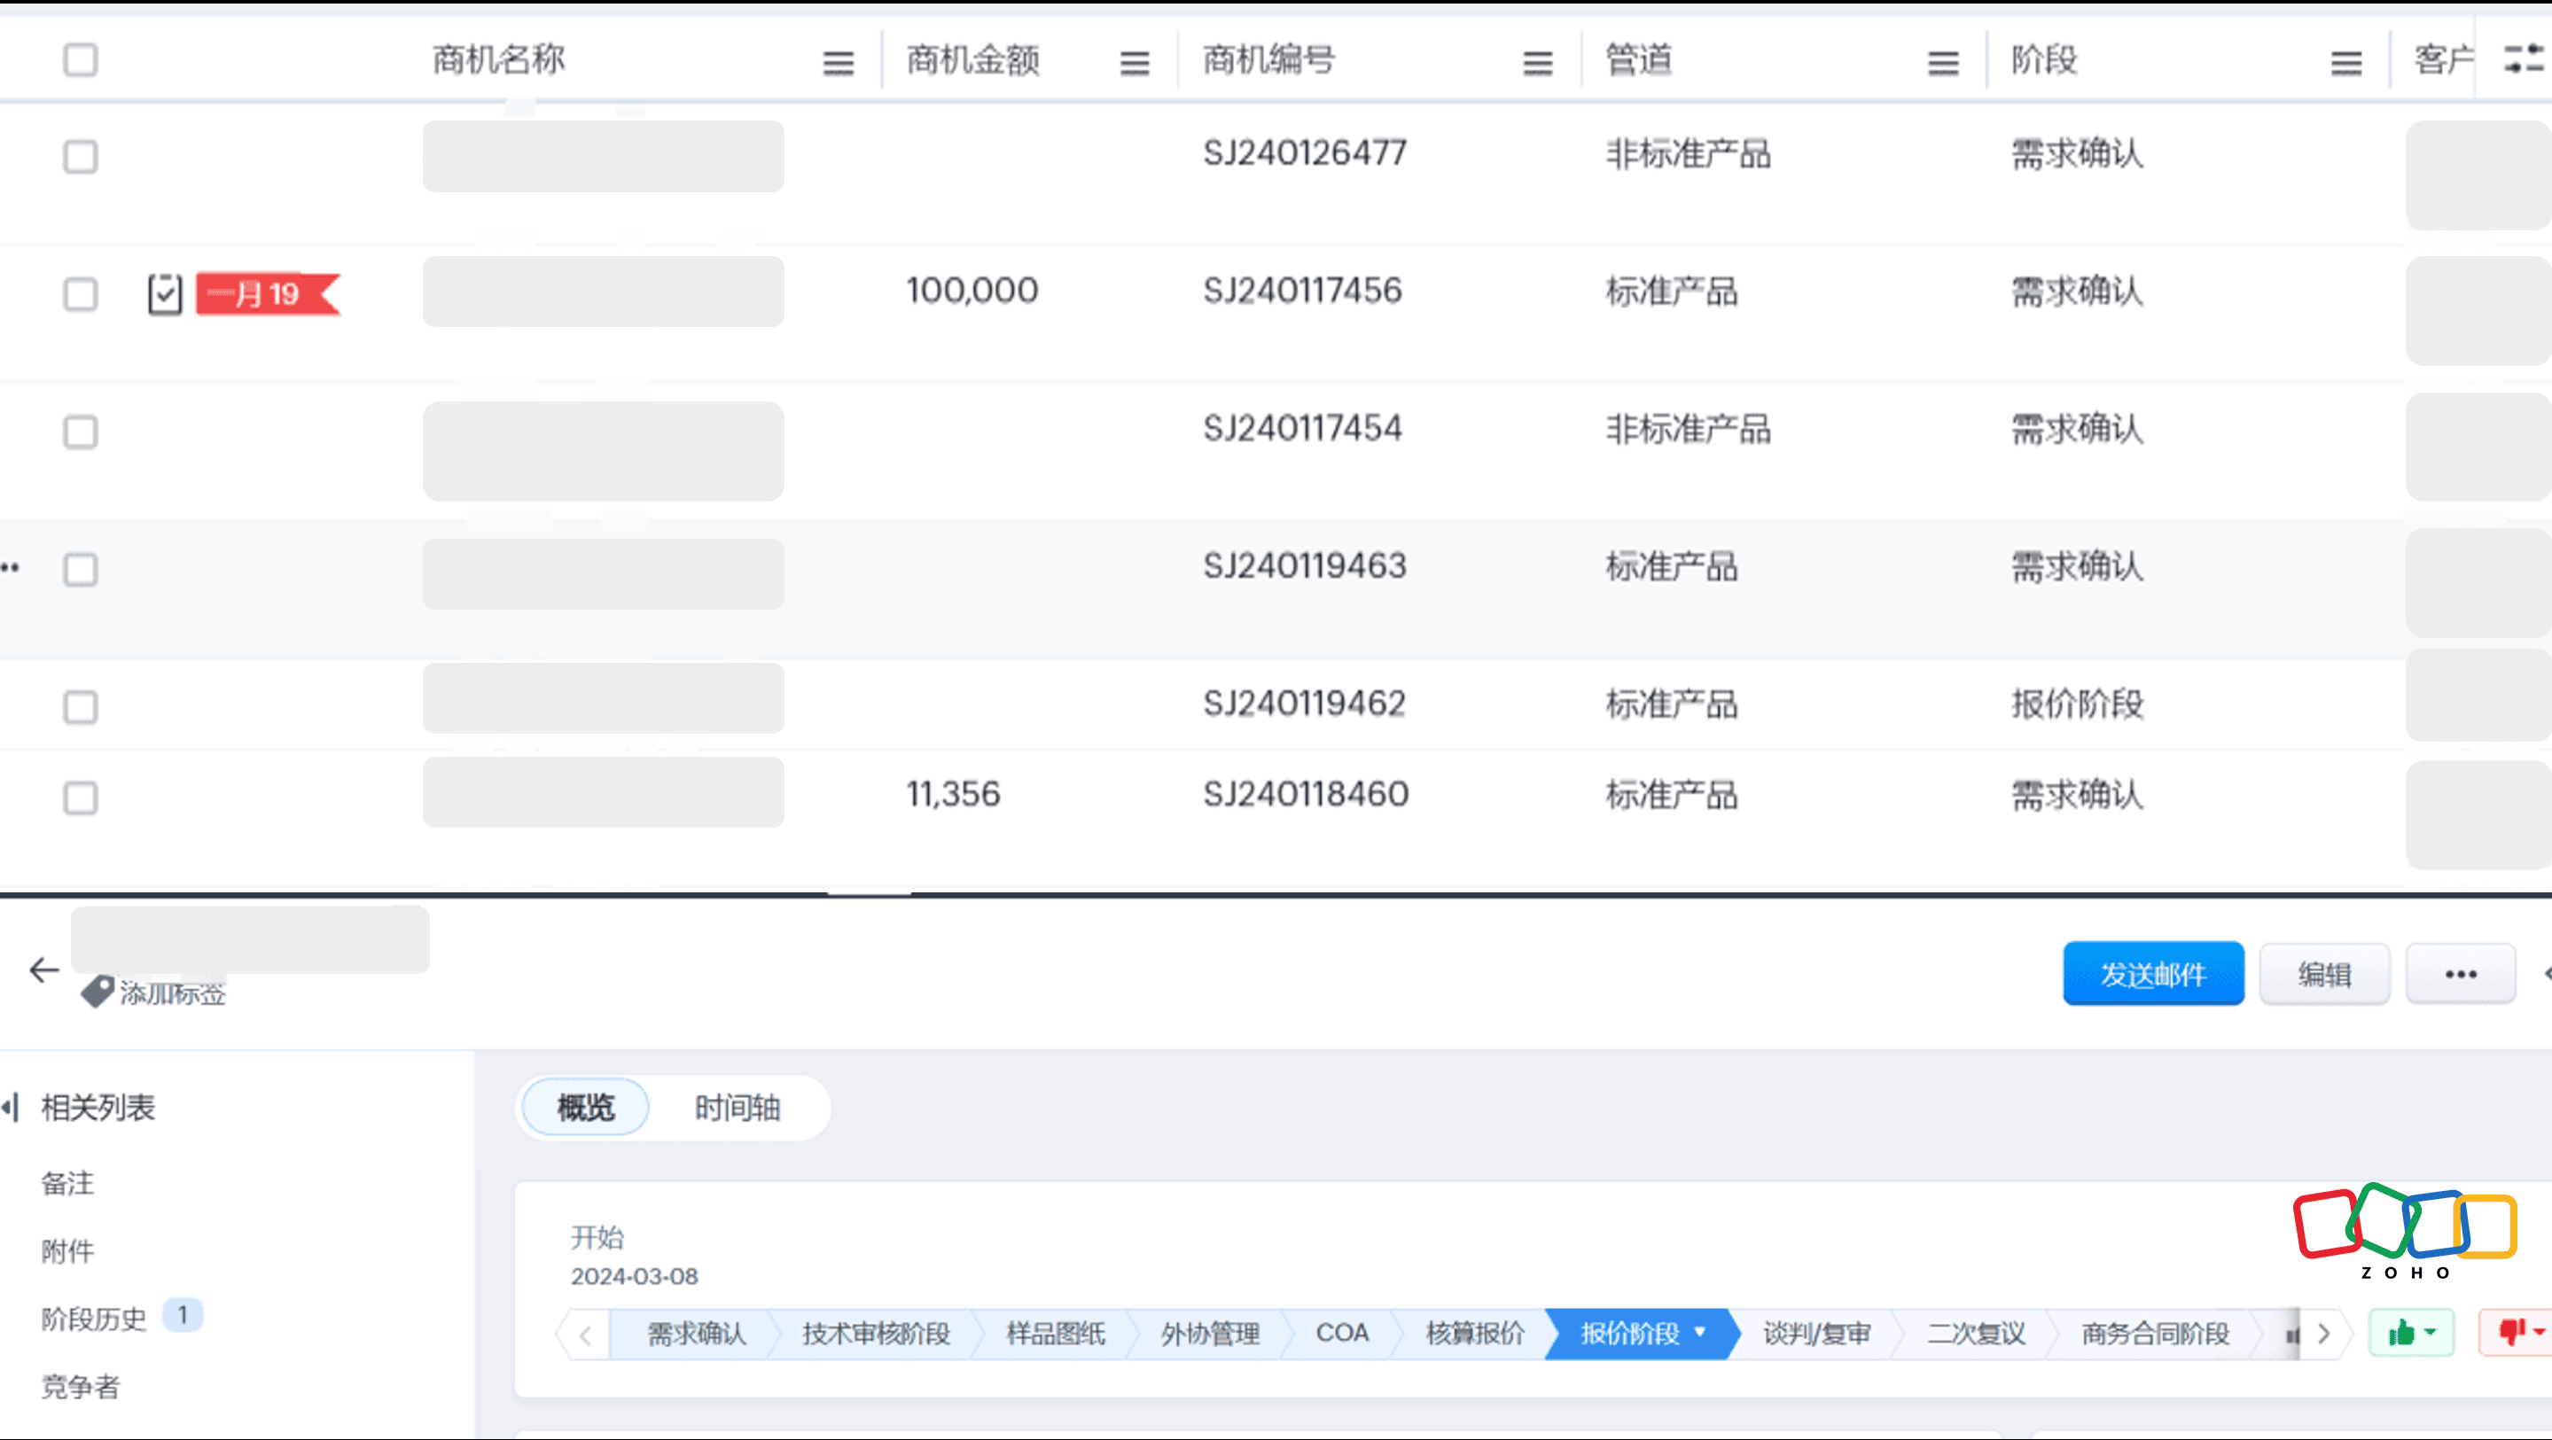This screenshot has width=2552, height=1440.
Task: Switch to the 时间轴 tab
Action: coord(738,1107)
